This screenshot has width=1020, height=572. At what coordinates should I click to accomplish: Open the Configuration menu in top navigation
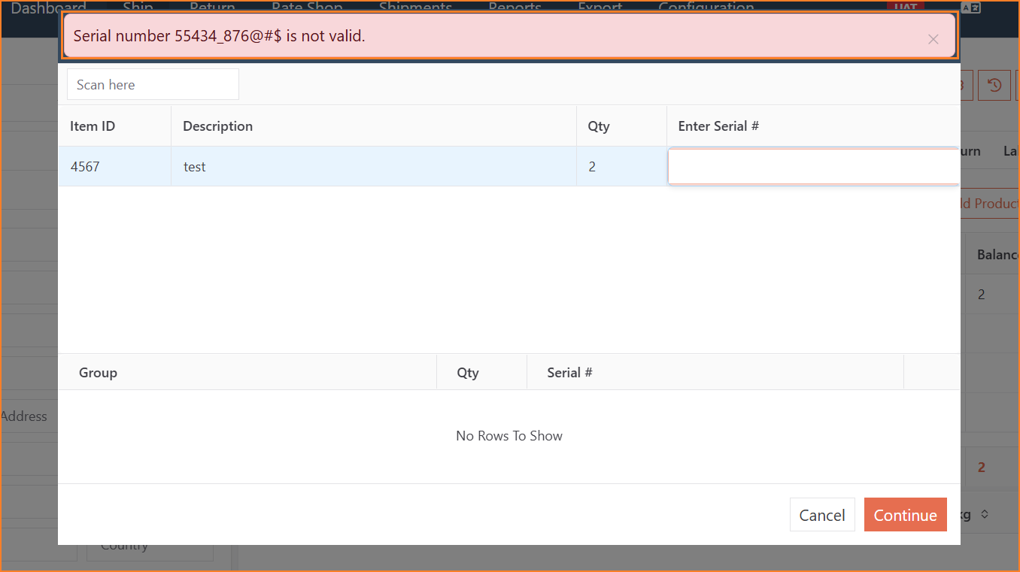[x=706, y=8]
